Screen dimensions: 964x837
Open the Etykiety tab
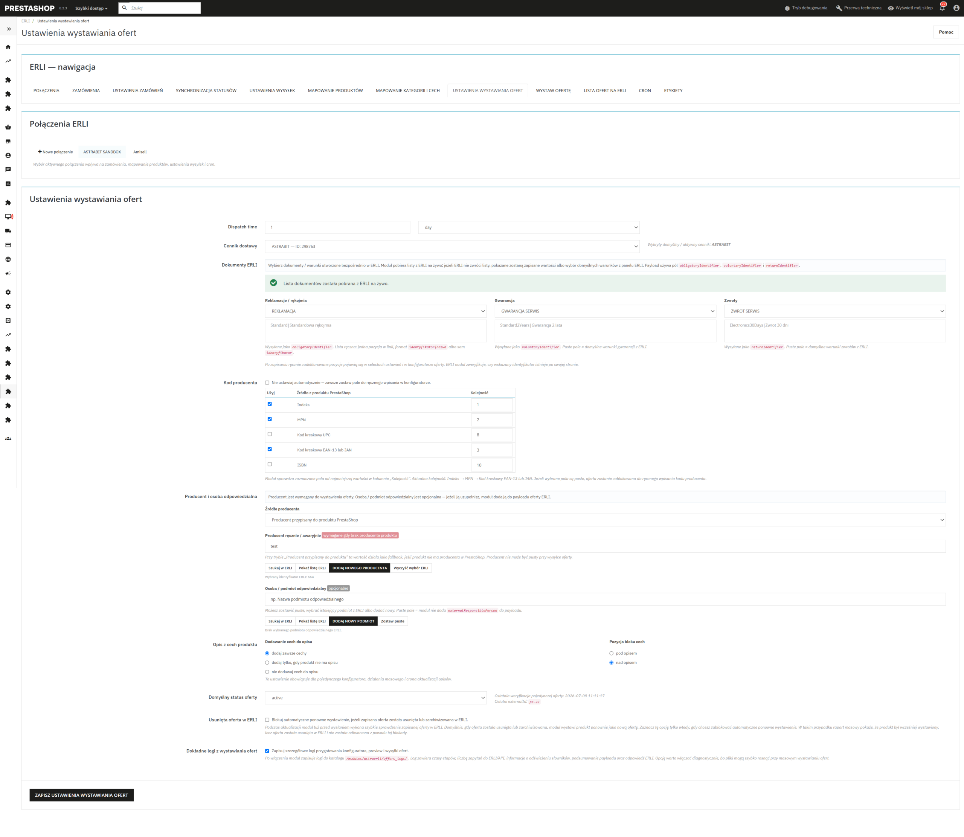pos(673,91)
